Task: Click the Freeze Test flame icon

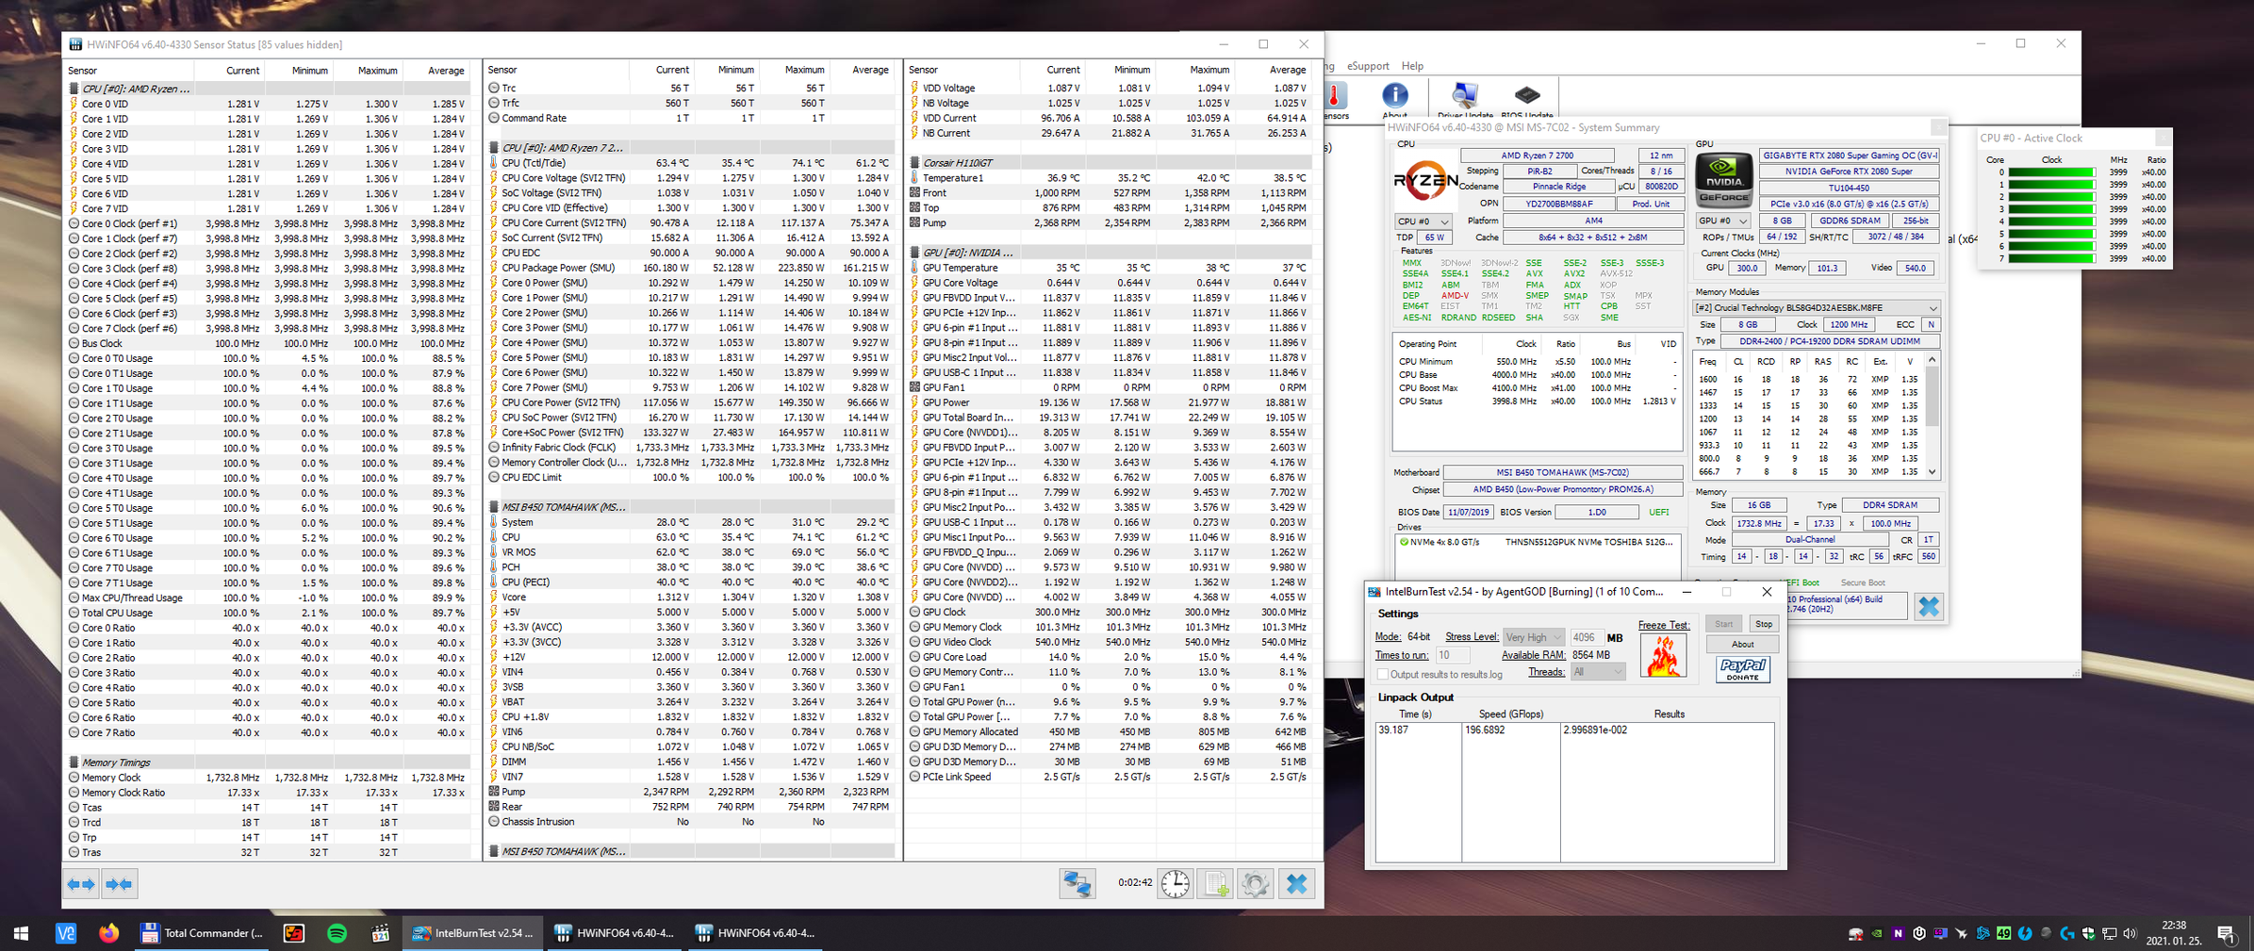Action: [x=1663, y=656]
